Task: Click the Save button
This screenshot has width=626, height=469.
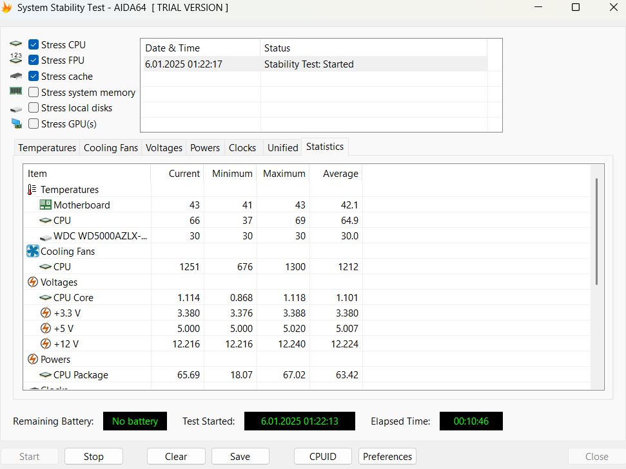Action: click(240, 456)
